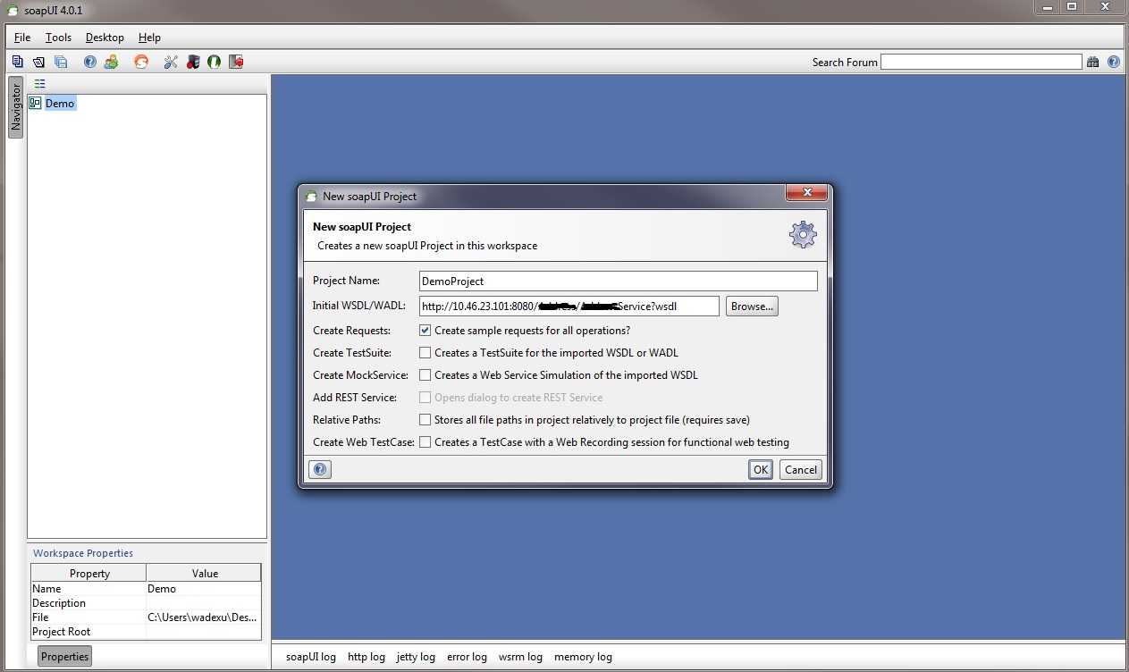Click OK in the New soapUI Project dialog
This screenshot has height=672, width=1129.
761,469
